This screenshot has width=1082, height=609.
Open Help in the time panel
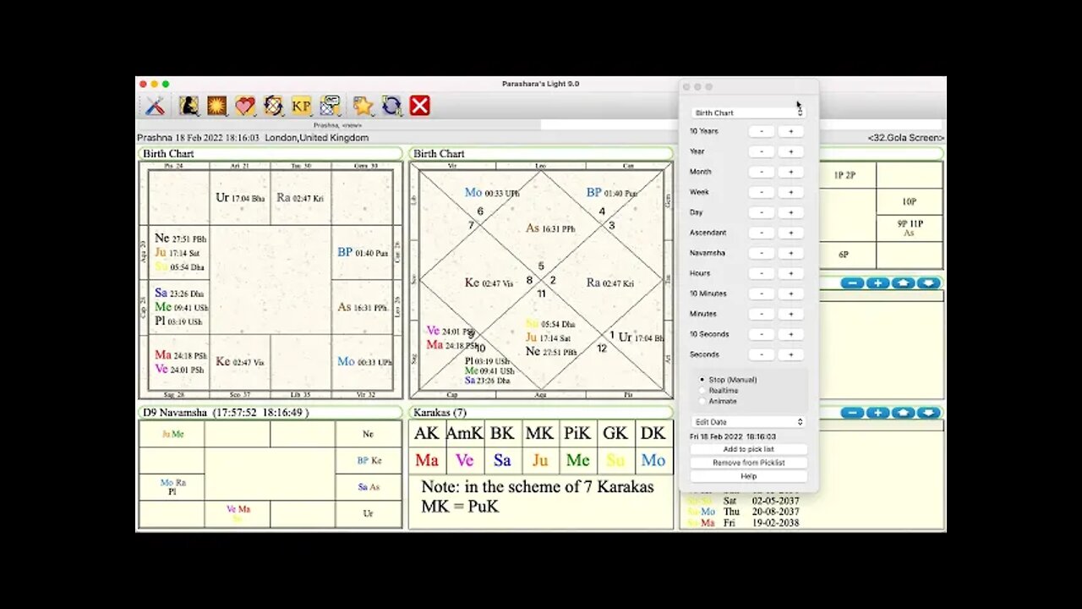[748, 476]
